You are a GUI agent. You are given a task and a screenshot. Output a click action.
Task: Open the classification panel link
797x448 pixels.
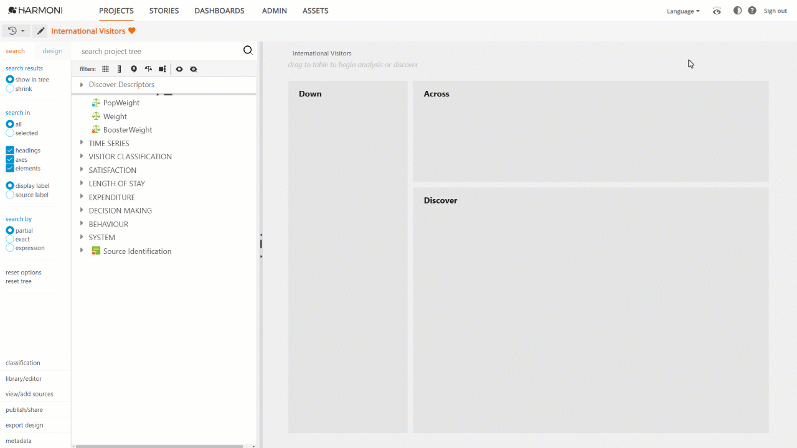click(23, 363)
